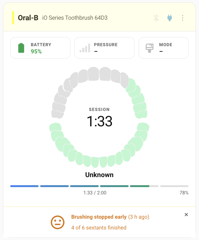Open the Mode tile
Viewport: 199px width, 240px height.
163,48
